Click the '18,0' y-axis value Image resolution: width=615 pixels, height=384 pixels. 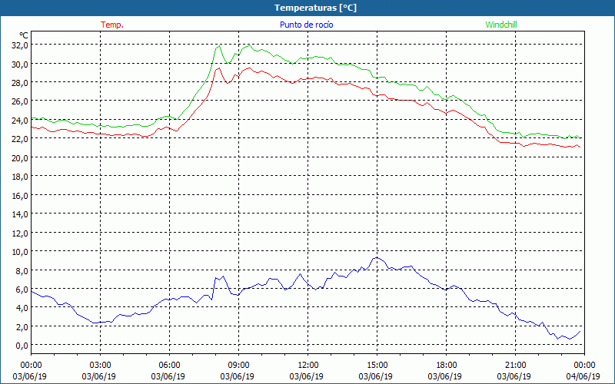(20, 177)
